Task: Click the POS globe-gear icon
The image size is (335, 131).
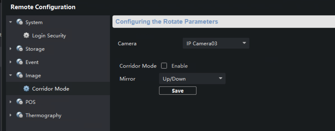Action: (19, 102)
